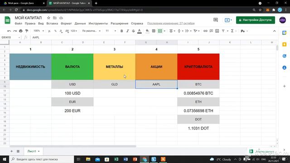Decrease decimal places
The height and width of the screenshot is (163, 290).
(x=61, y=31)
